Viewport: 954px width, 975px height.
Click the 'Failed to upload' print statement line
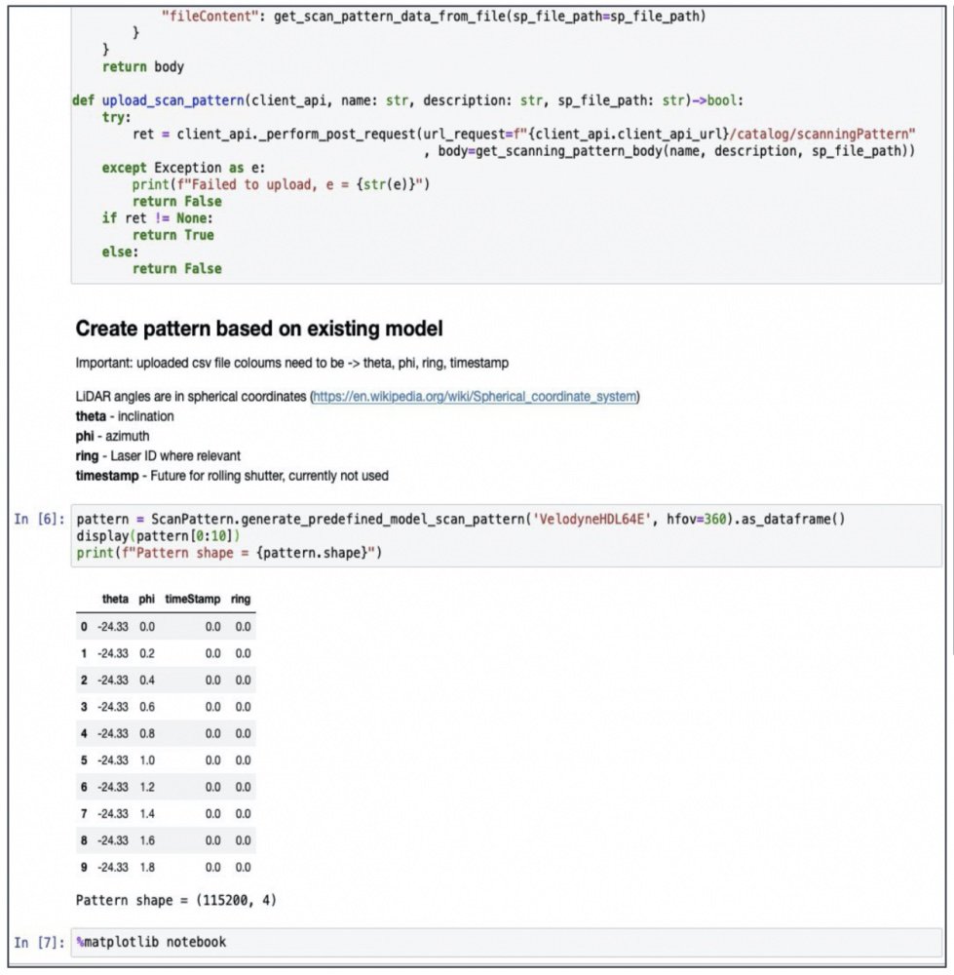[281, 184]
